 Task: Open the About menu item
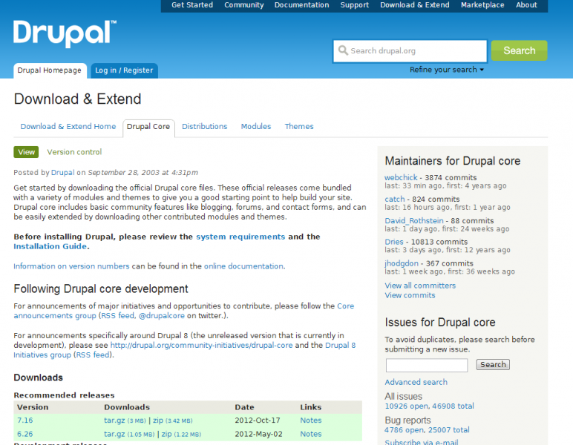526,5
